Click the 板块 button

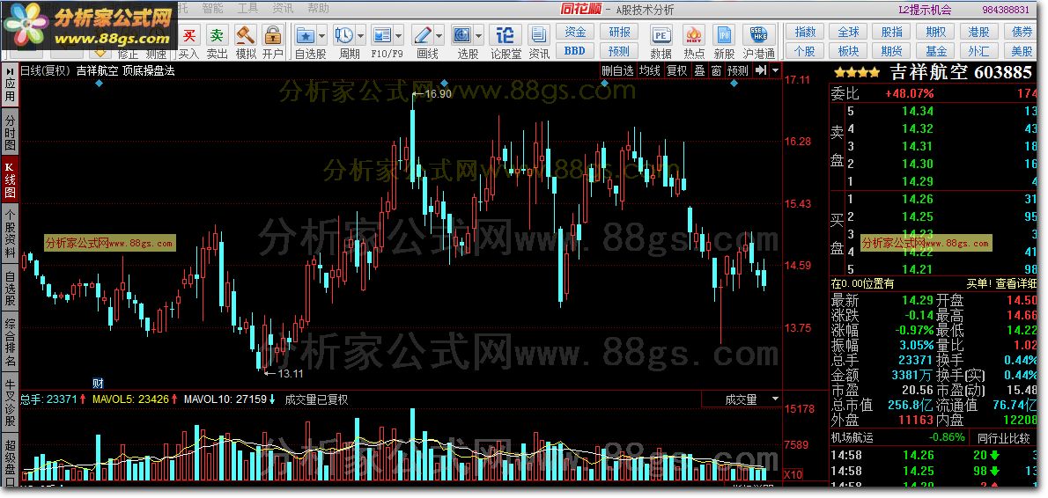click(x=848, y=51)
